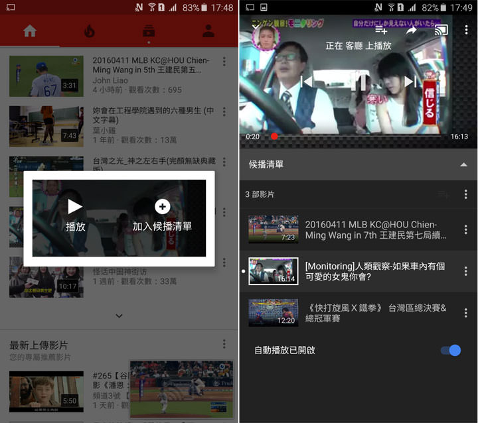Collapse the 候播清單 queue panel arrow
This screenshot has width=478, height=423.
(x=463, y=164)
